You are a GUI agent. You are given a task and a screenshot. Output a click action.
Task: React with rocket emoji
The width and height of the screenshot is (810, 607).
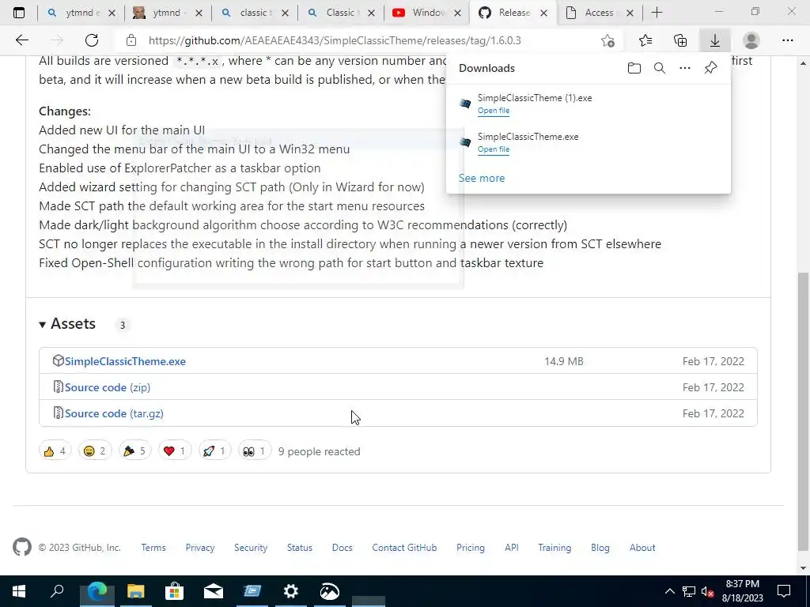tap(214, 451)
